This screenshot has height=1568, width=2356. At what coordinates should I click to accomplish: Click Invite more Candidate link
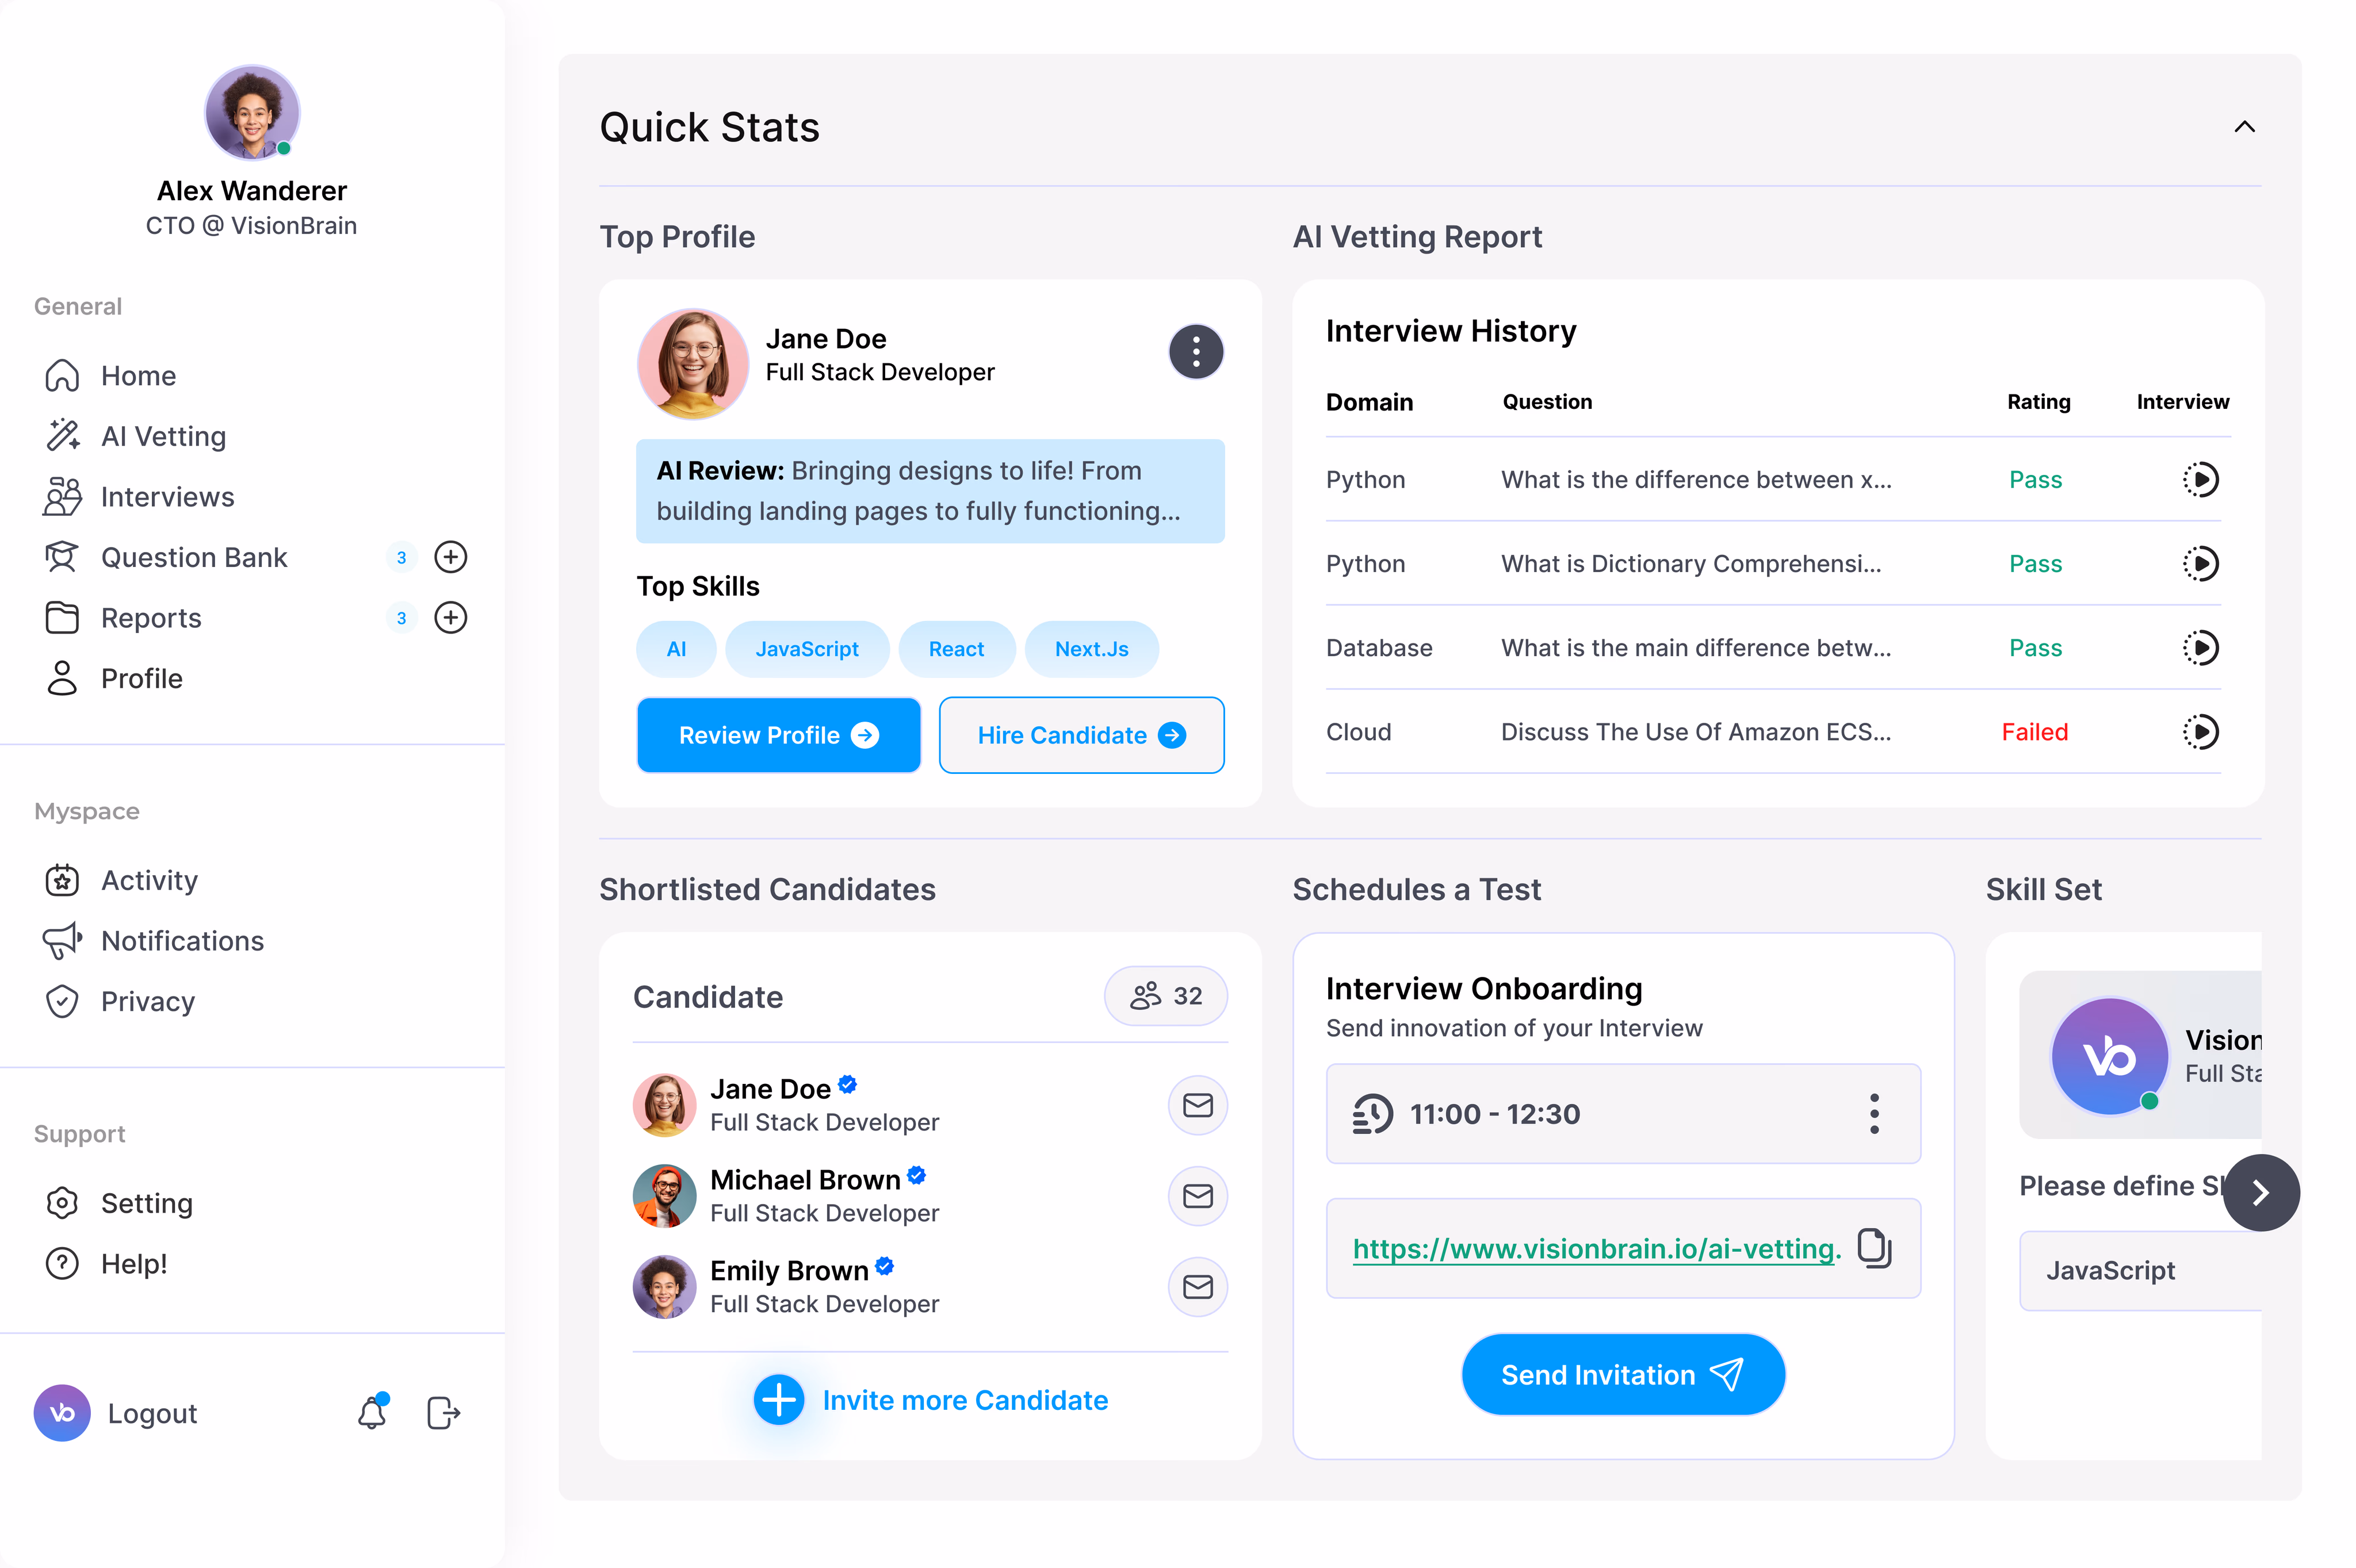tap(965, 1399)
